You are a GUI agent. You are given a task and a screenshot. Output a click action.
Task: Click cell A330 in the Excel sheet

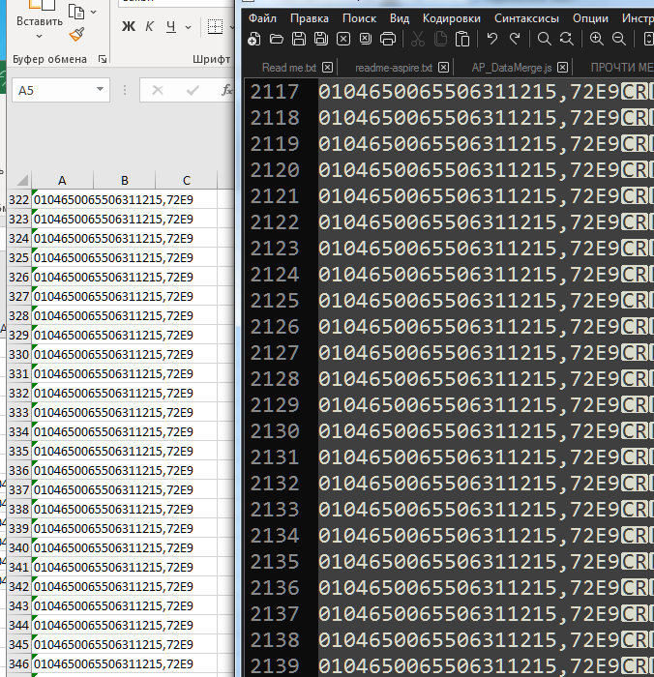click(x=62, y=354)
